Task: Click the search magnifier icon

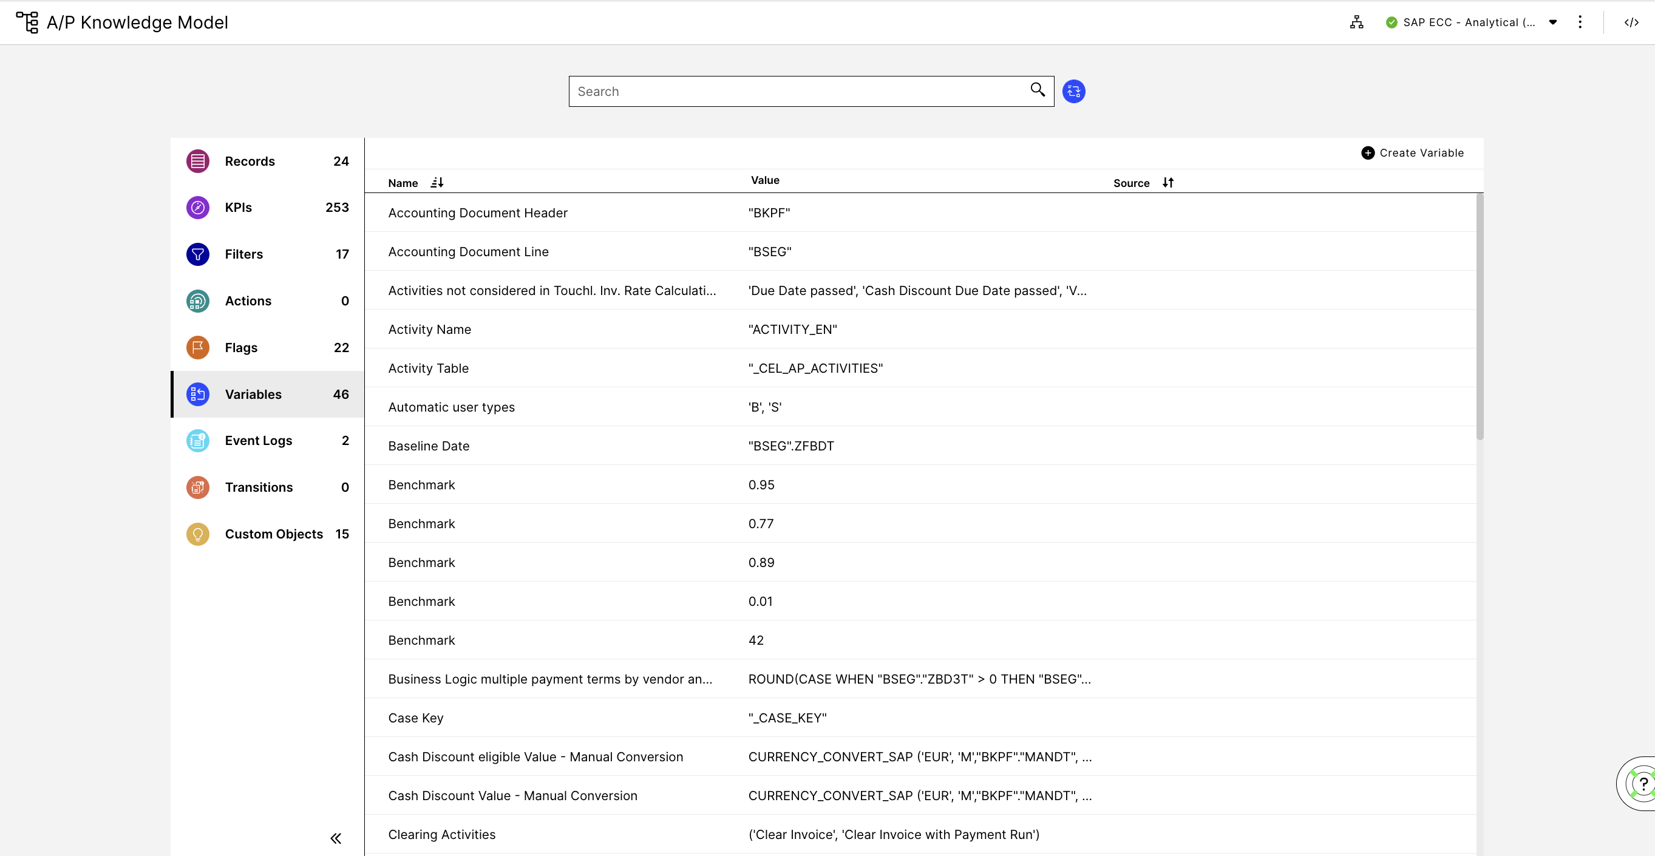Action: click(x=1036, y=90)
